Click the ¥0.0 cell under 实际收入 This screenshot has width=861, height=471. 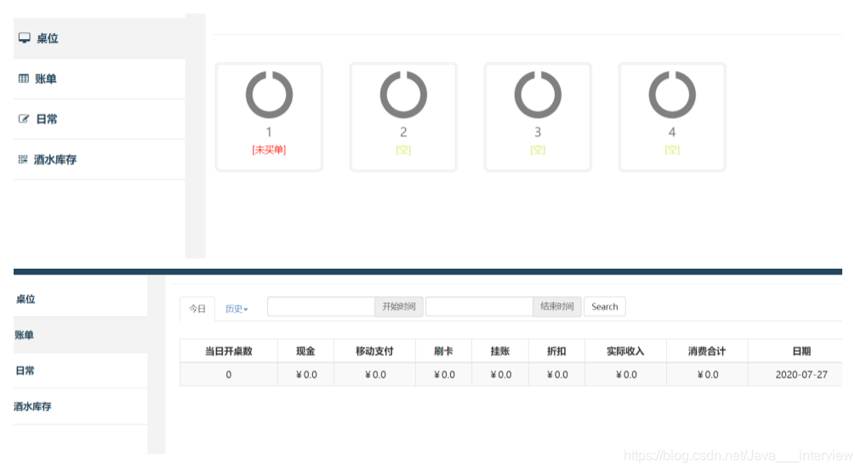pos(625,374)
